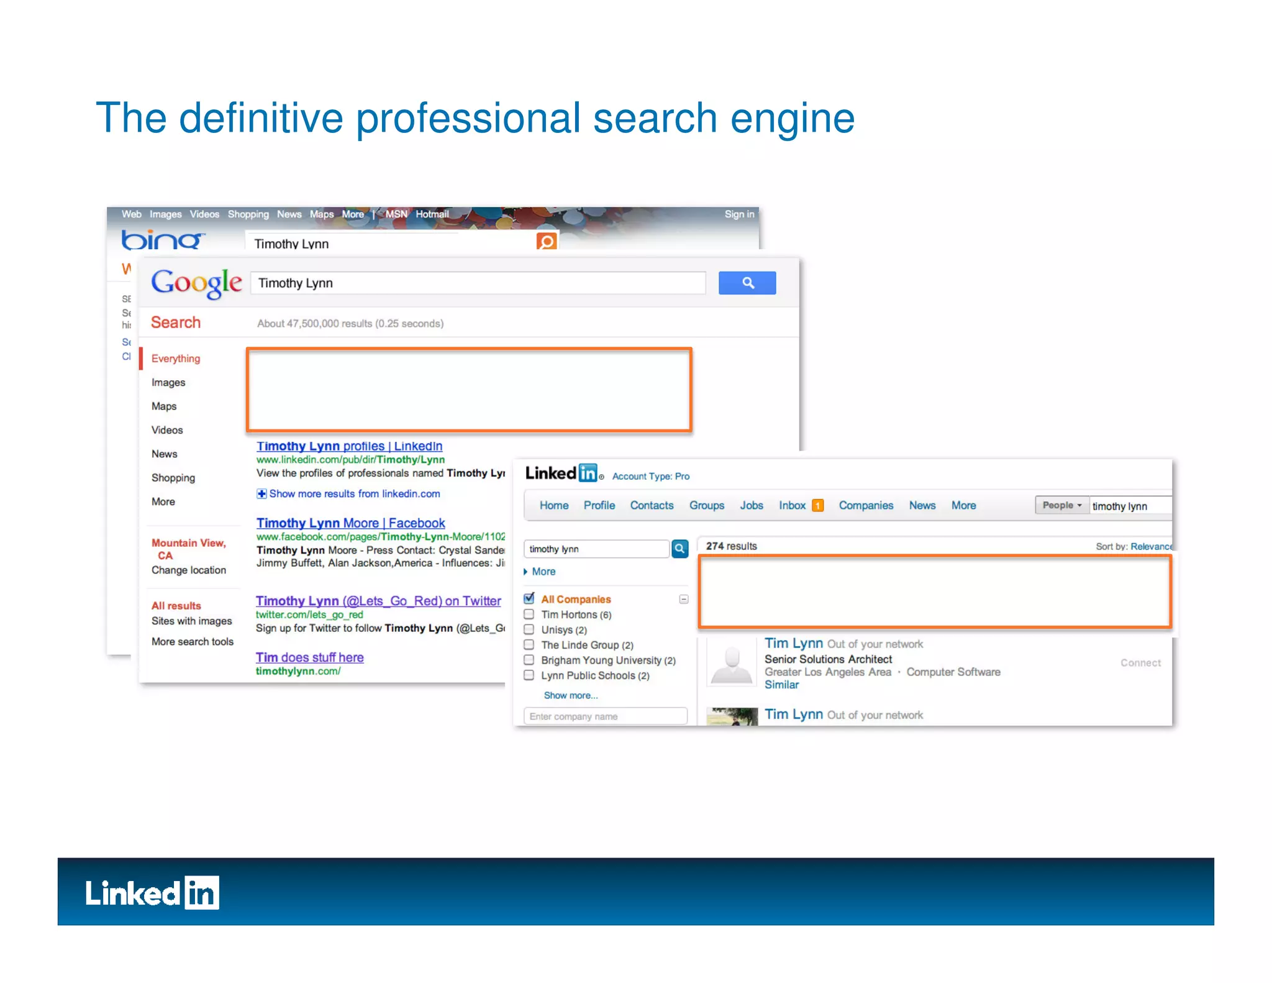
Task: Open Timothy Lynn Twitter result link
Action: coord(378,601)
